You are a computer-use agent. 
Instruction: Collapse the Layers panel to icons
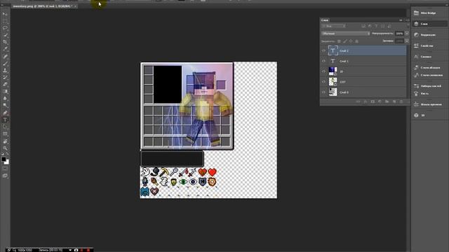point(401,20)
